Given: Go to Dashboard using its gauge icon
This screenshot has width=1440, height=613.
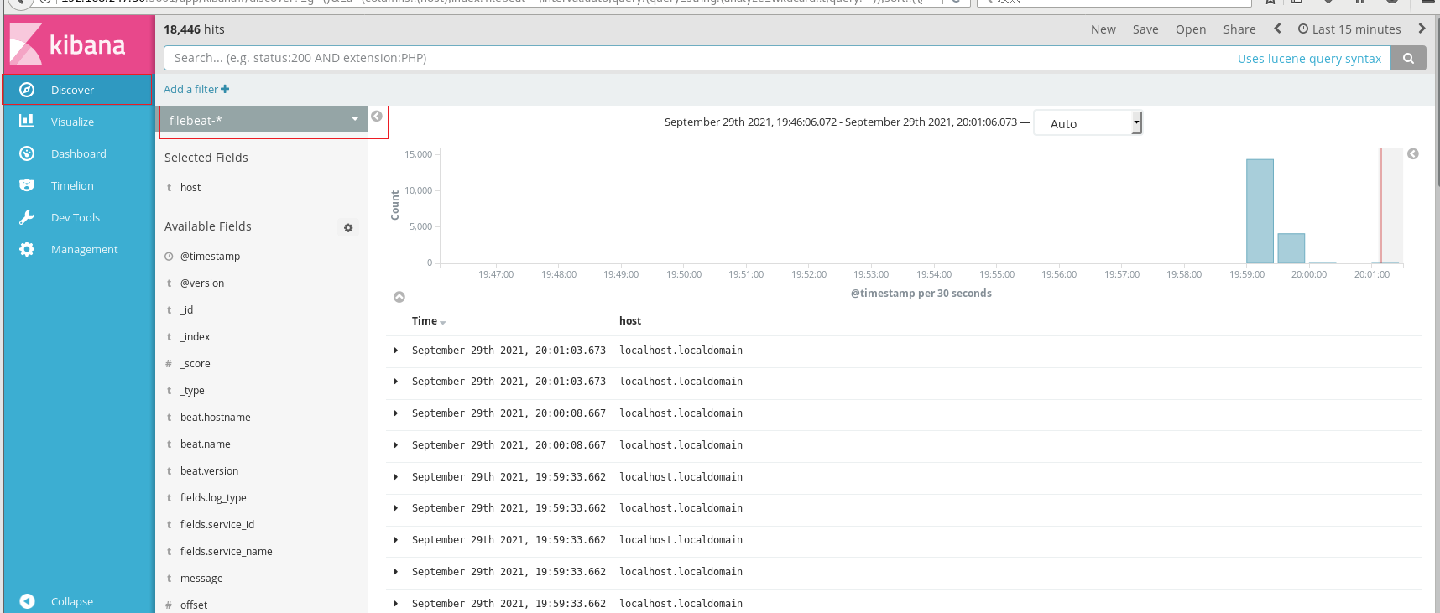Looking at the screenshot, I should coord(27,153).
